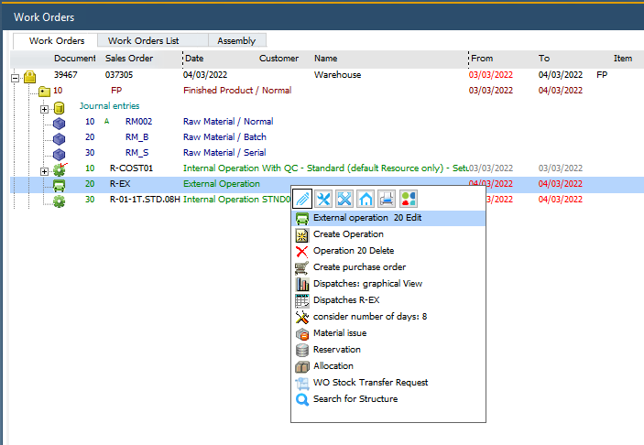Viewport: 644px width, 445px height.
Task: Choose Operation 20 Delete menu entry
Action: click(352, 251)
